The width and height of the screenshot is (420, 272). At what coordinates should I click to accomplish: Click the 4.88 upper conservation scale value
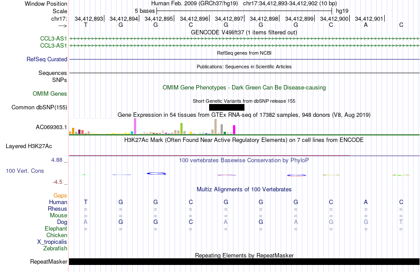click(x=57, y=160)
